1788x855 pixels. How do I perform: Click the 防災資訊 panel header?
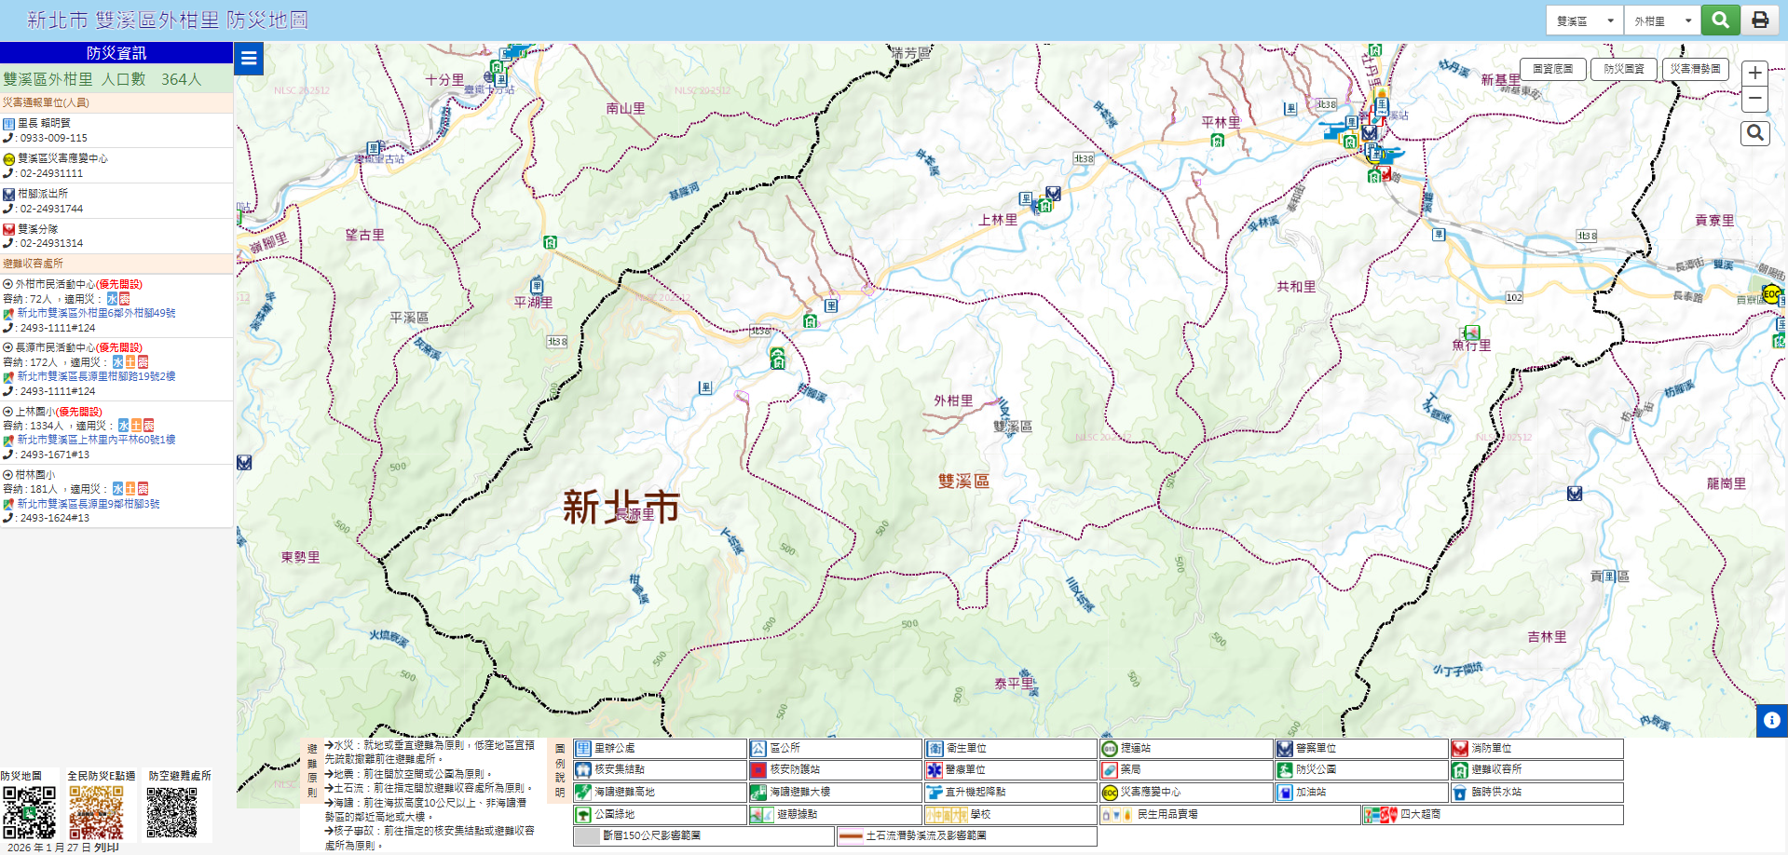point(116,53)
